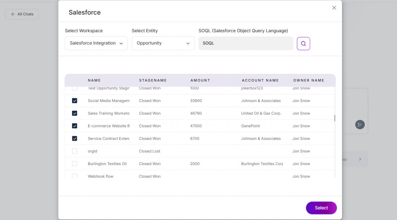Check Webhook flow row checkbox
The height and width of the screenshot is (220, 397).
(74, 176)
